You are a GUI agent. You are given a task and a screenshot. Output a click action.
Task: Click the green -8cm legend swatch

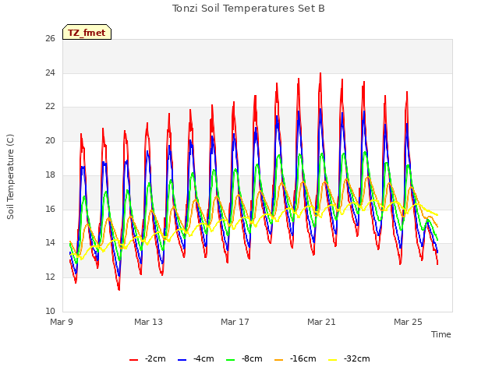(231, 360)
